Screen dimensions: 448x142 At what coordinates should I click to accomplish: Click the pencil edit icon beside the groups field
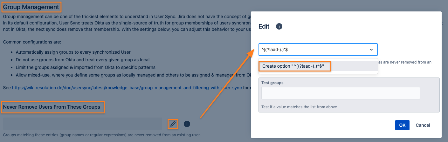coord(173,124)
